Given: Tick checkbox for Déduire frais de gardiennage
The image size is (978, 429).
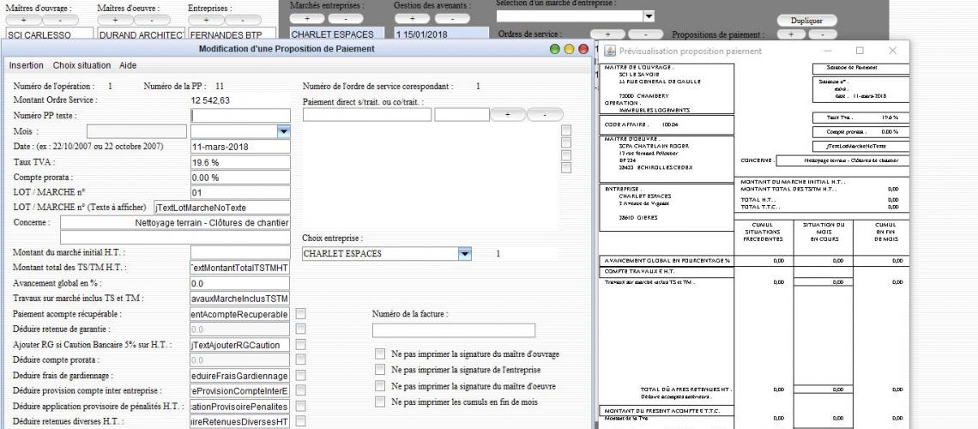Looking at the screenshot, I should coord(300,376).
